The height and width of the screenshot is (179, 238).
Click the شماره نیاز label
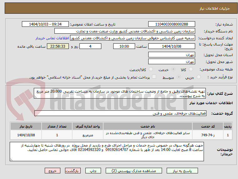click(x=224, y=24)
